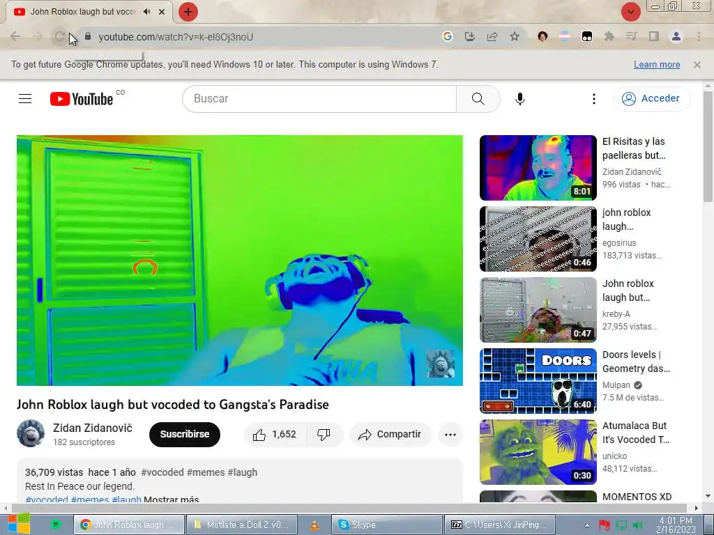714x535 pixels.
Task: Select the John Roblox laugh browser tab
Action: tap(82, 12)
